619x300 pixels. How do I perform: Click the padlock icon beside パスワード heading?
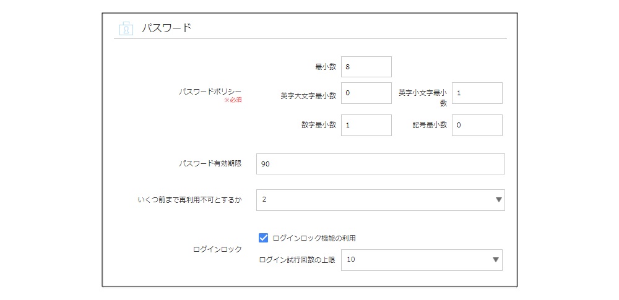pos(126,28)
